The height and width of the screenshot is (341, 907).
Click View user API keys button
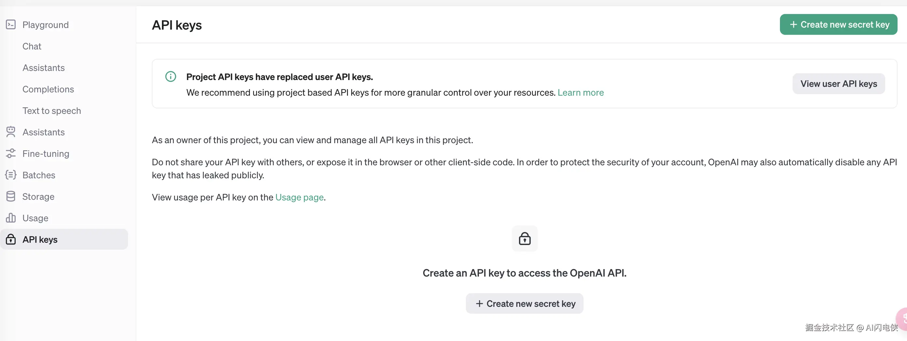[838, 84]
